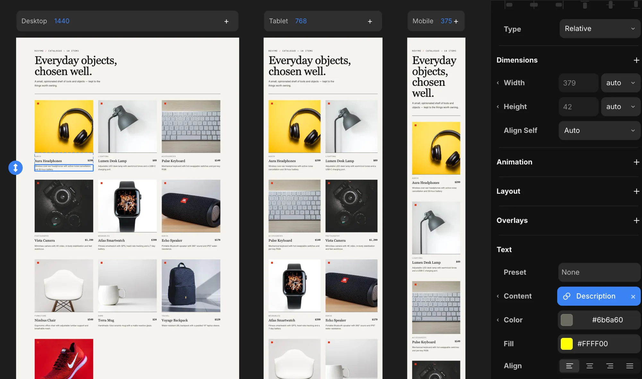
Task: Open the text Preset None dropdown
Action: [x=599, y=272]
